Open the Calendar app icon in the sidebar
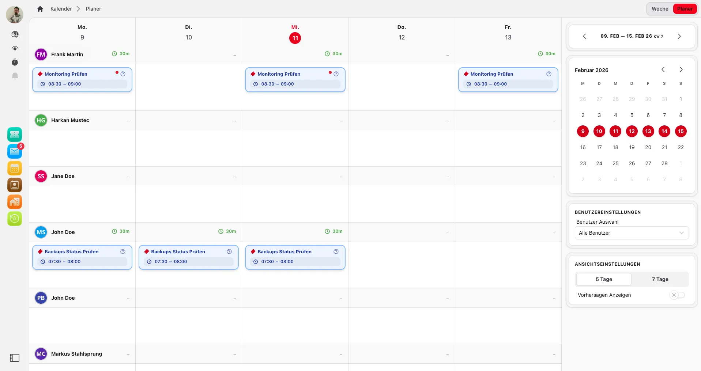701x371 pixels. (15, 168)
